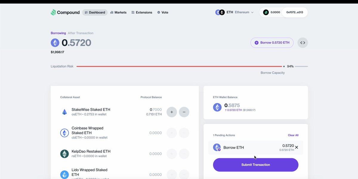This screenshot has width=358, height=179.
Task: Click the swap arrows toggle button
Action: click(303, 43)
